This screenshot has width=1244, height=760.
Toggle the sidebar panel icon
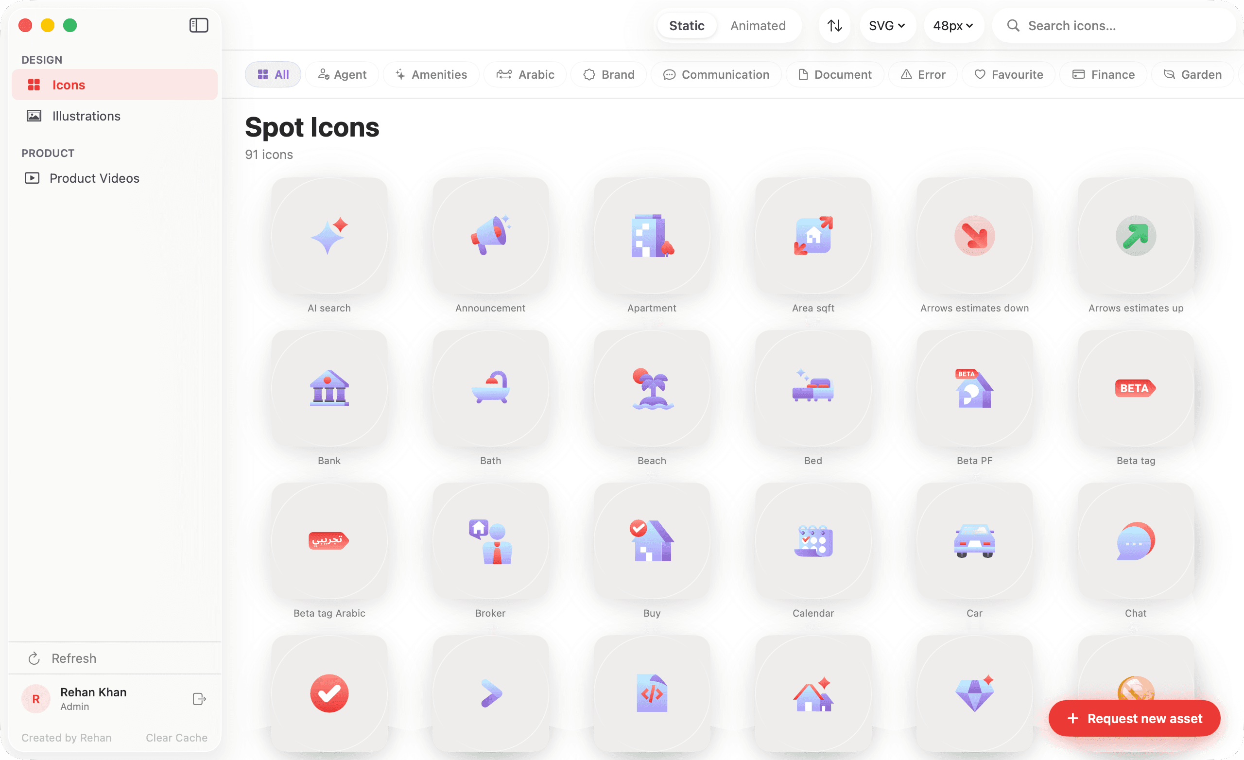click(x=198, y=25)
